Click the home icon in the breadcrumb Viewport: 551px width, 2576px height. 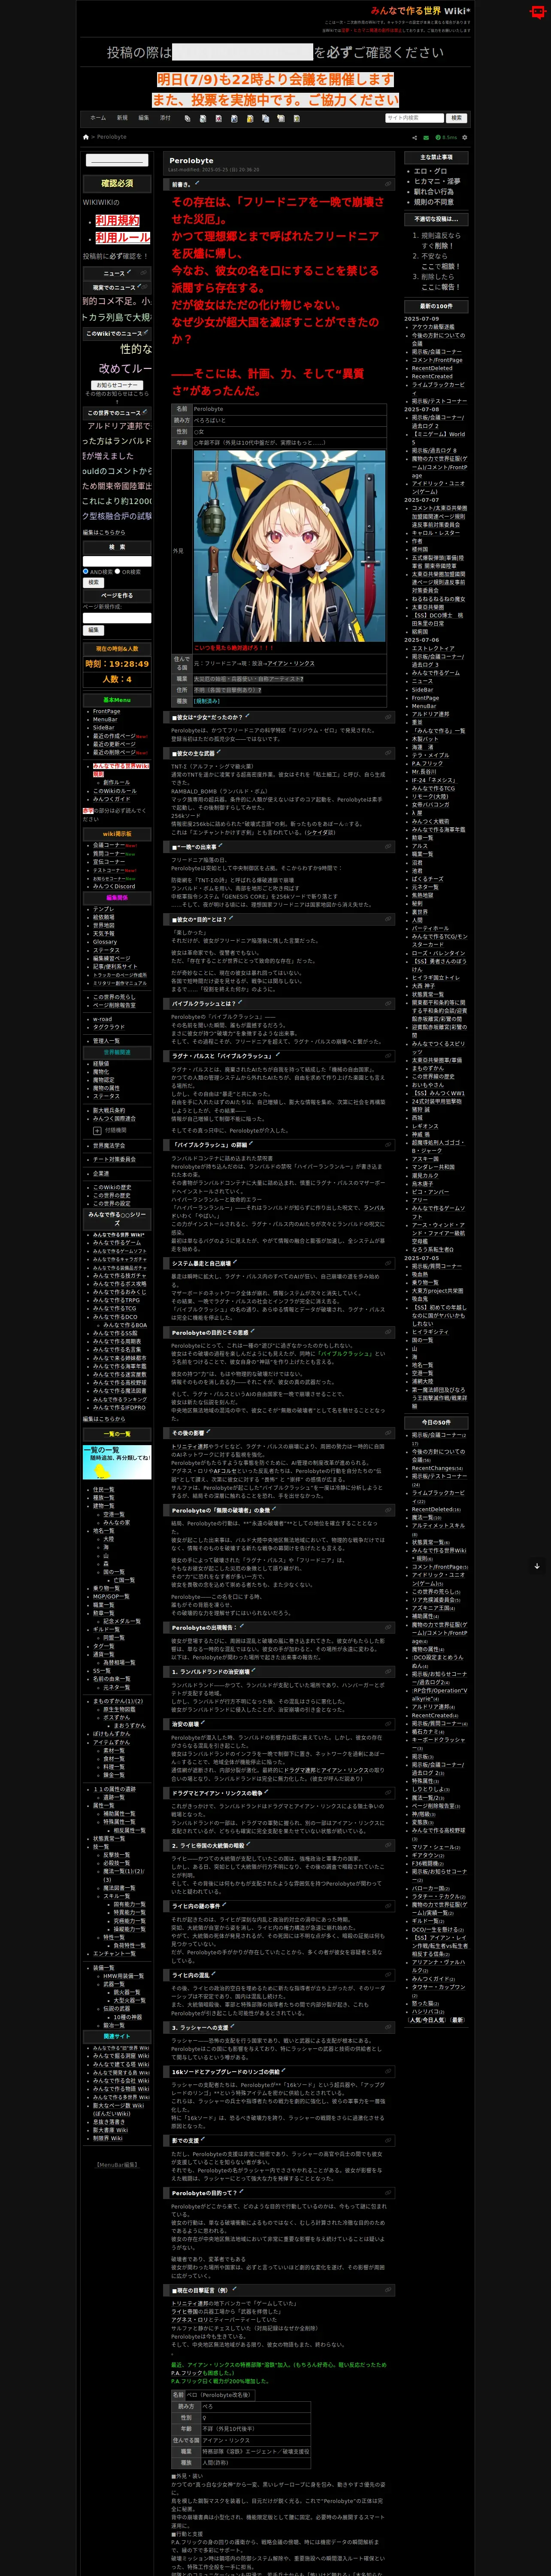click(86, 137)
